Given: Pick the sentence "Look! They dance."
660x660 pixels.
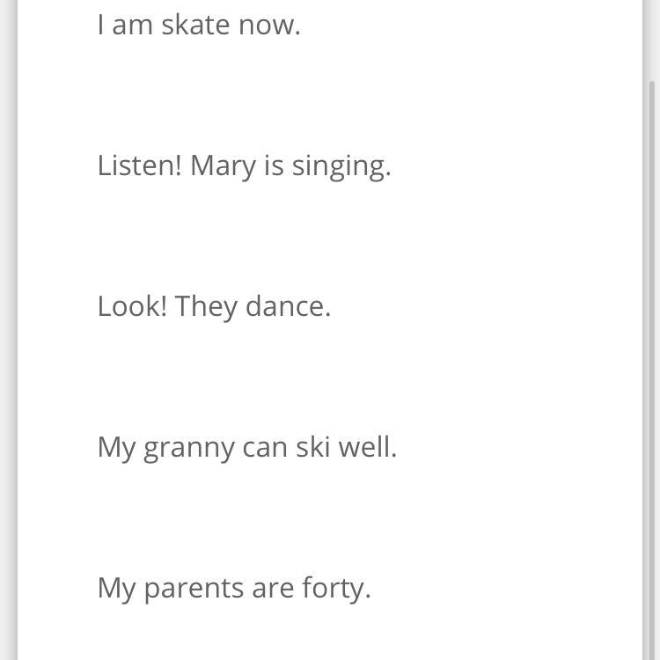Looking at the screenshot, I should pyautogui.click(x=214, y=306).
